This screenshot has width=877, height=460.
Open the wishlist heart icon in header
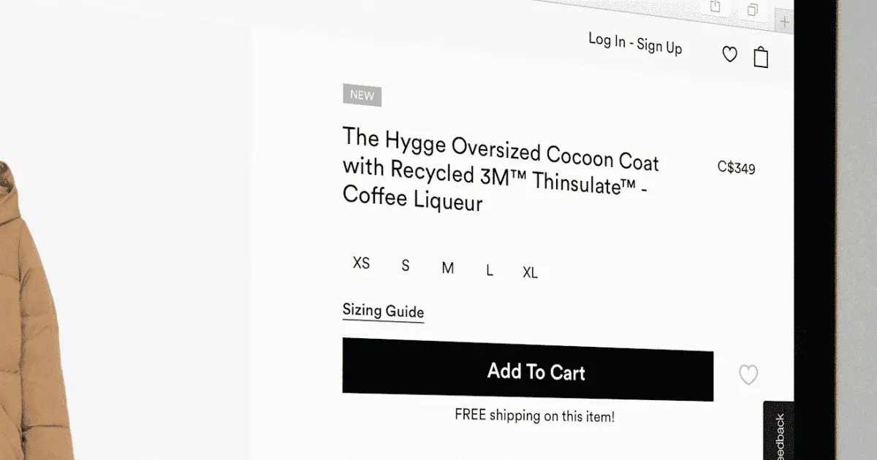729,54
